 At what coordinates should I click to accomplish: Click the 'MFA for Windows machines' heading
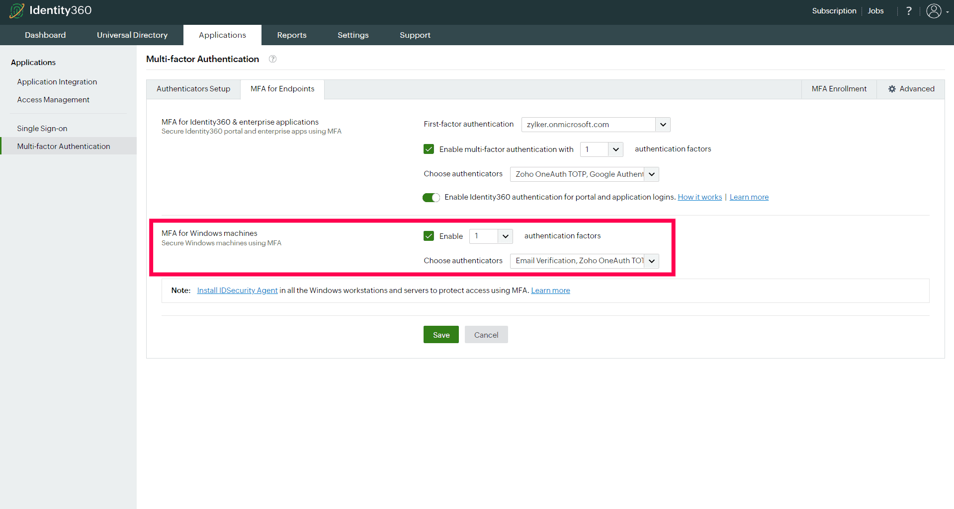pyautogui.click(x=209, y=233)
